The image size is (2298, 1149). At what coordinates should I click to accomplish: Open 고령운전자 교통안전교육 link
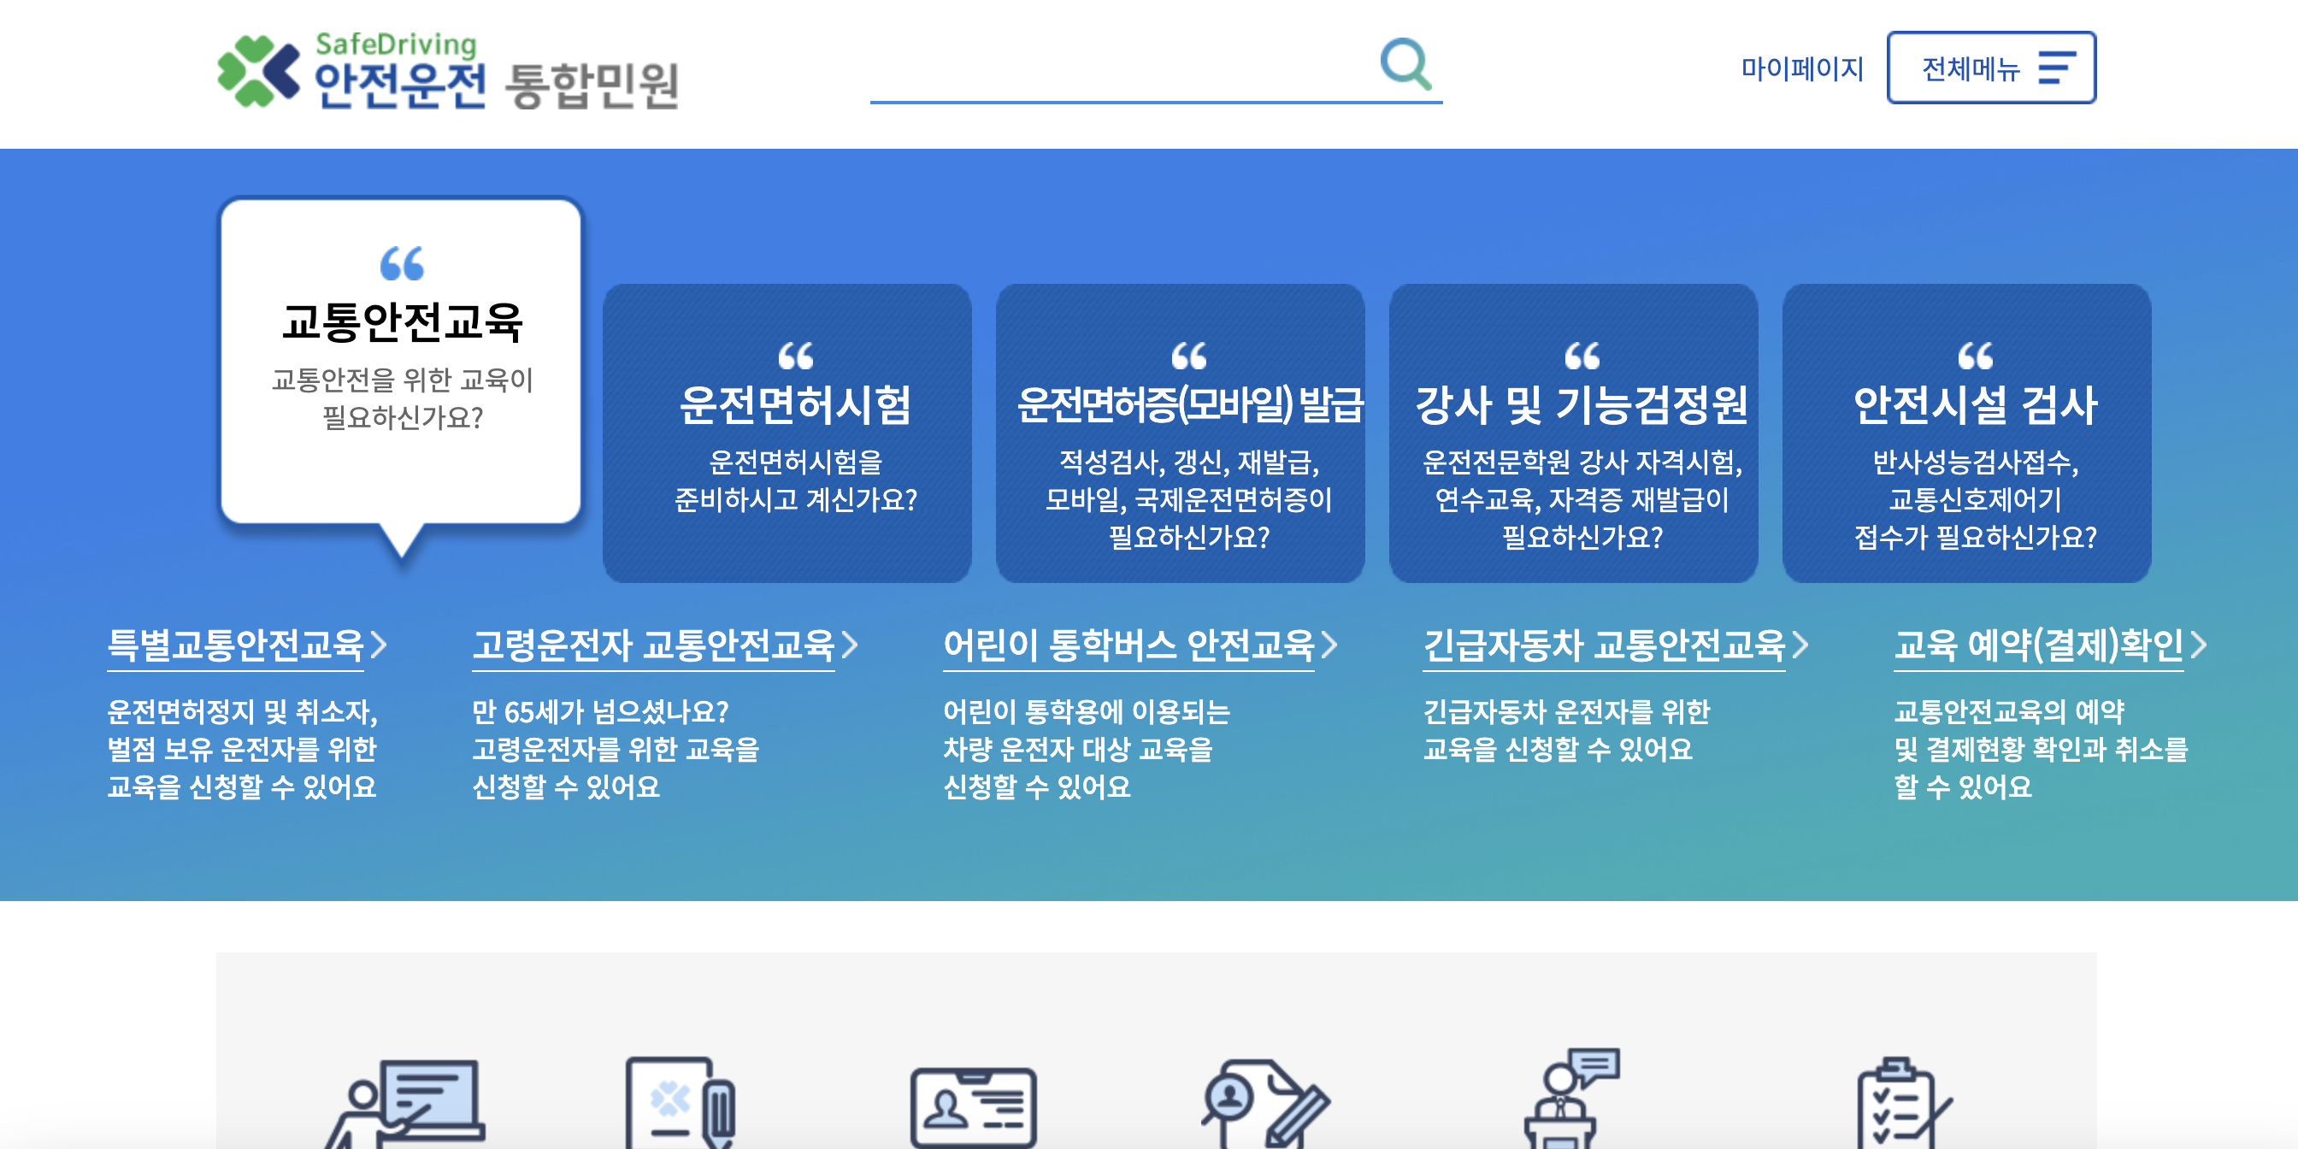663,645
